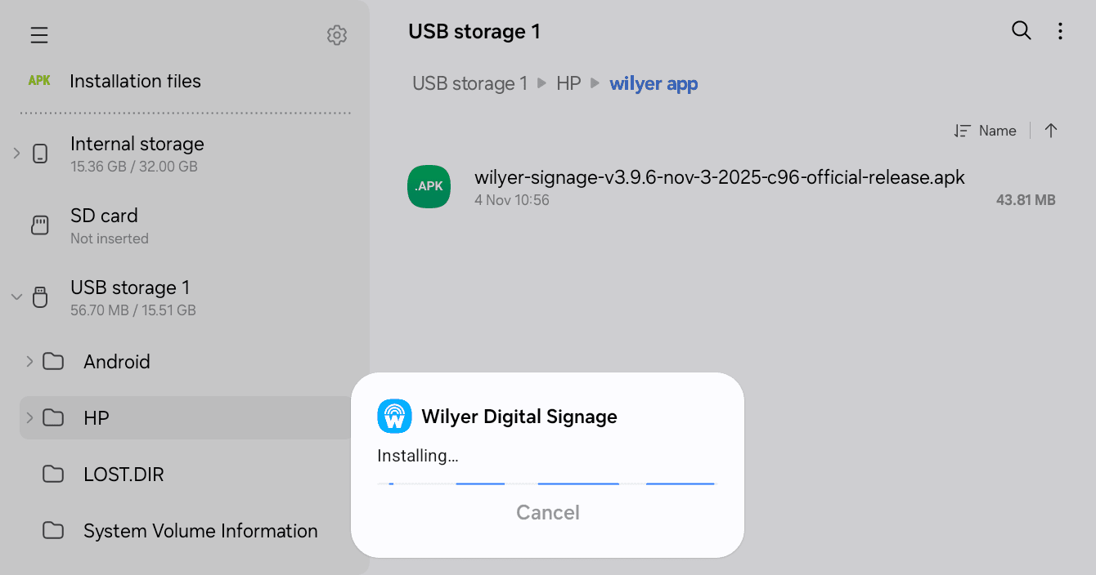1096x575 pixels.
Task: Expand the HP folder chevron
Action: tap(29, 417)
